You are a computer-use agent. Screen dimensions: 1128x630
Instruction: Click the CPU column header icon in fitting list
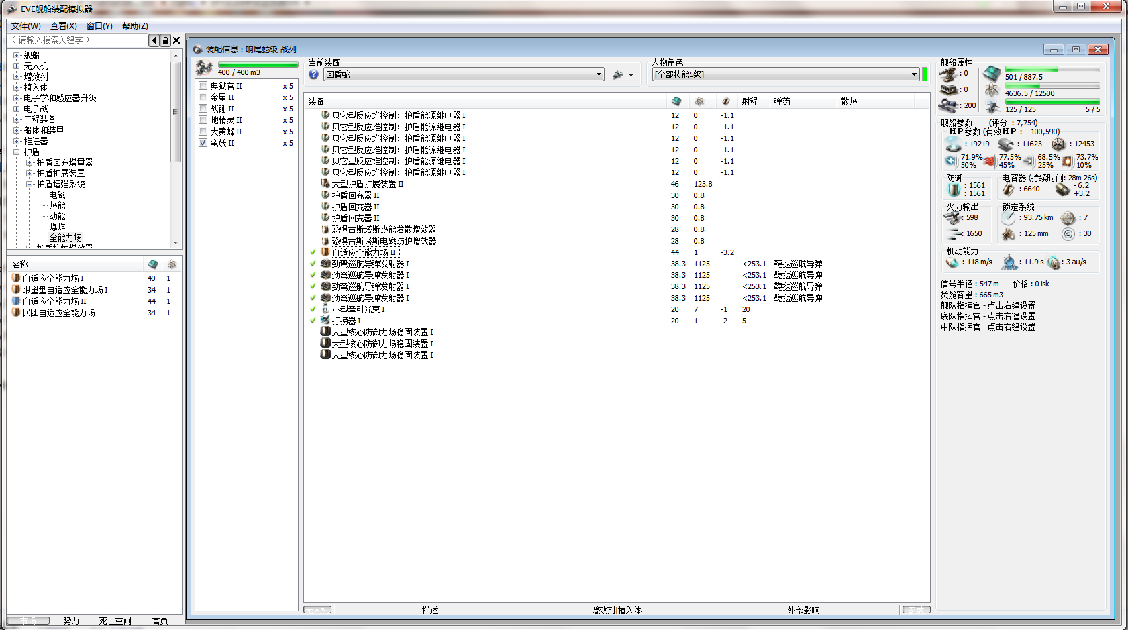pyautogui.click(x=676, y=101)
